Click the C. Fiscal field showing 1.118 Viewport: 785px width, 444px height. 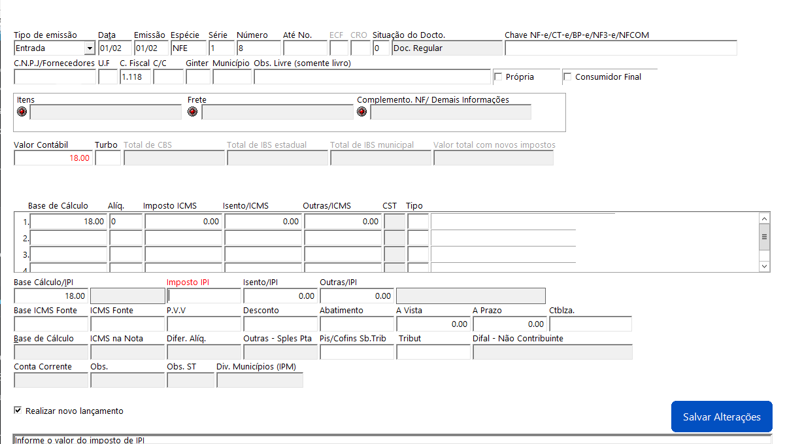[x=135, y=77]
